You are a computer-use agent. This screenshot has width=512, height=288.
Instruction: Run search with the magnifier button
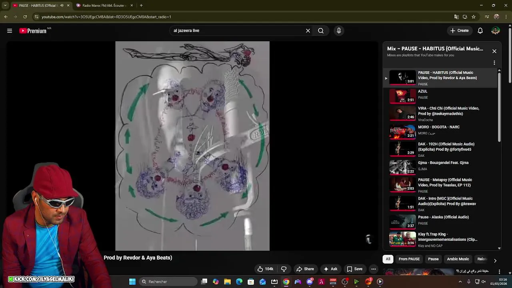click(x=321, y=31)
